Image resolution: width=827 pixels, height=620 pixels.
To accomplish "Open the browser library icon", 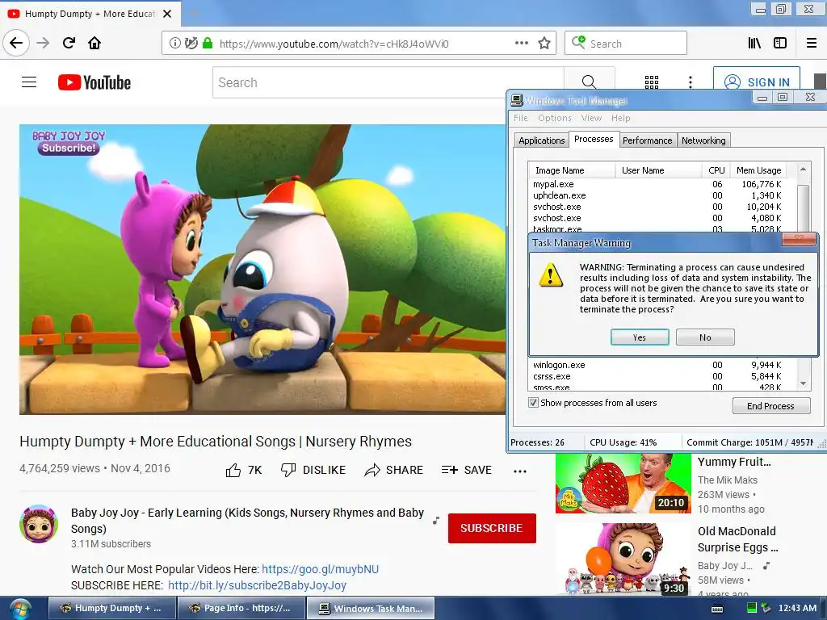I will click(x=754, y=44).
